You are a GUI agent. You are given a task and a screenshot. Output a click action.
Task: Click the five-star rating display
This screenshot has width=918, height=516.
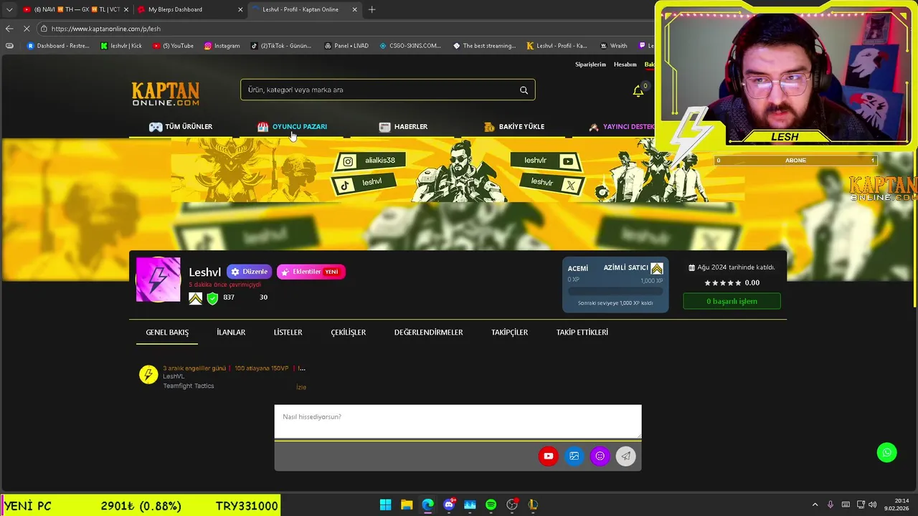(722, 283)
